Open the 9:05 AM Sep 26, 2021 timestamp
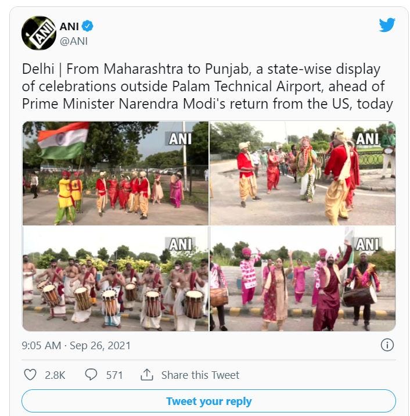Viewport: 410px width, 416px height. pos(76,346)
